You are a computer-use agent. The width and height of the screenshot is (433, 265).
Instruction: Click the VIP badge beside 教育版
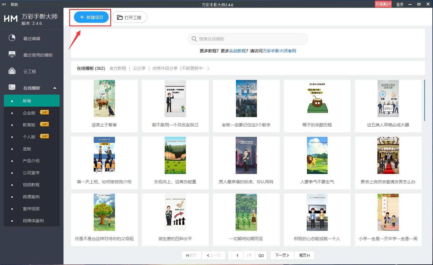click(44, 124)
